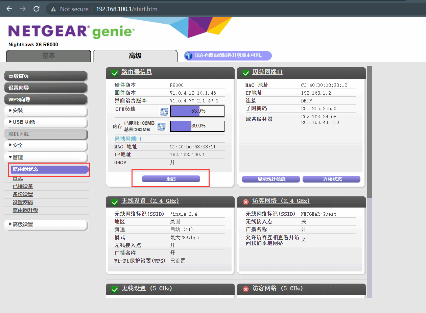This screenshot has height=313, width=426.
Task: Click the 显示统计信息 button
Action: coord(271,179)
